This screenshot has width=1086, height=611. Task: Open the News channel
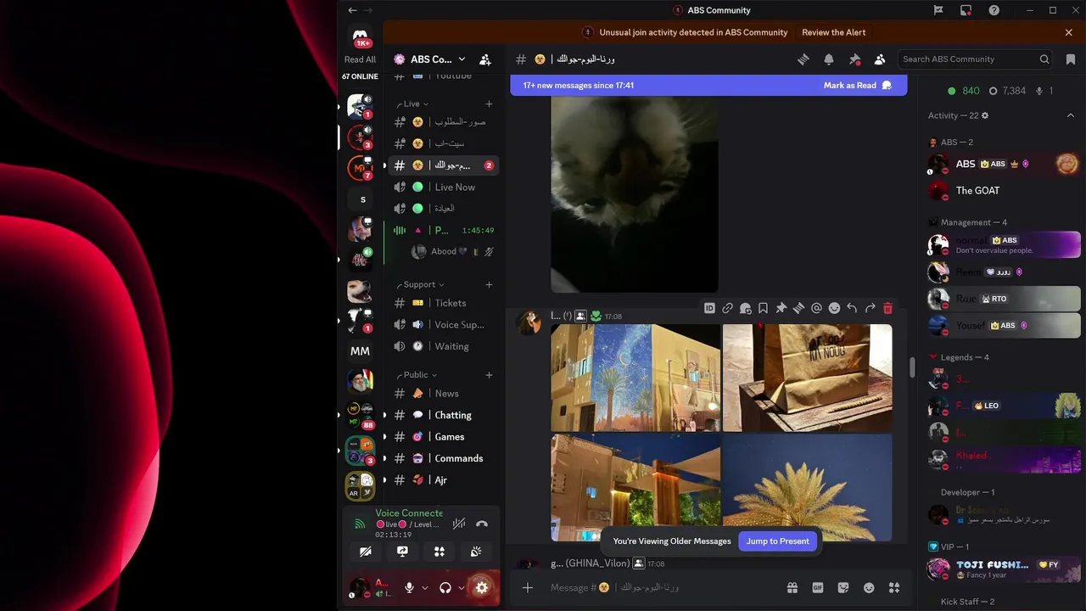click(x=444, y=393)
